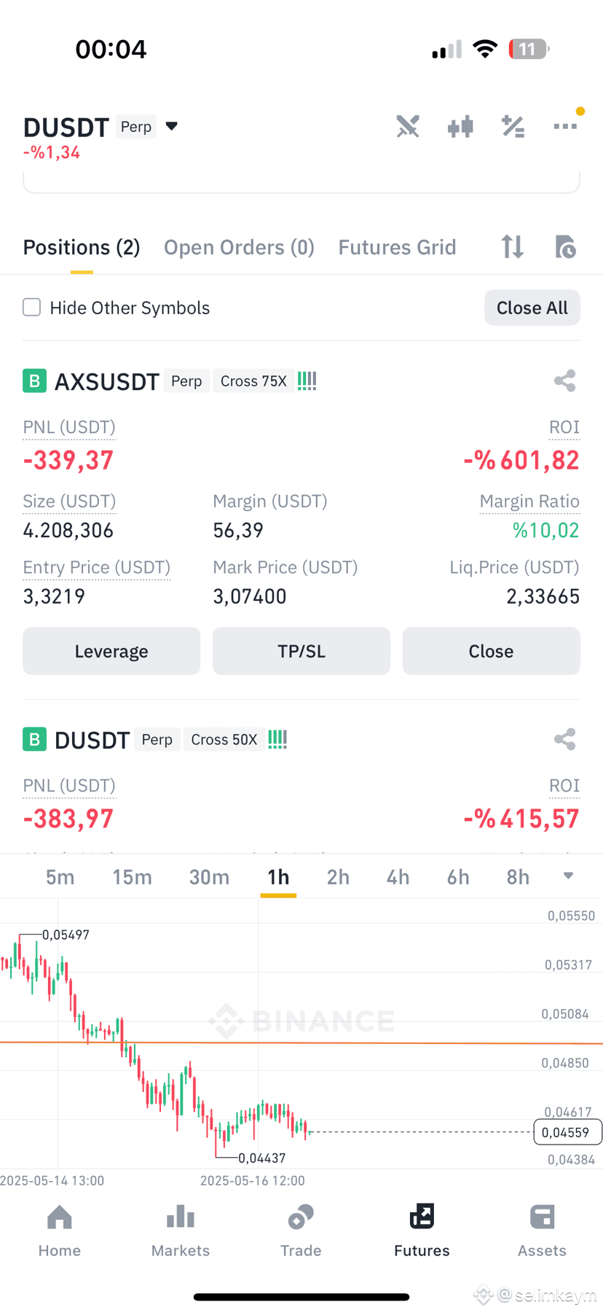Tap the crossed swords battle icon

click(x=408, y=127)
